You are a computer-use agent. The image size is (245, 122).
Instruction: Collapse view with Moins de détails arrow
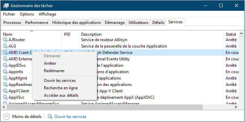click(6, 116)
